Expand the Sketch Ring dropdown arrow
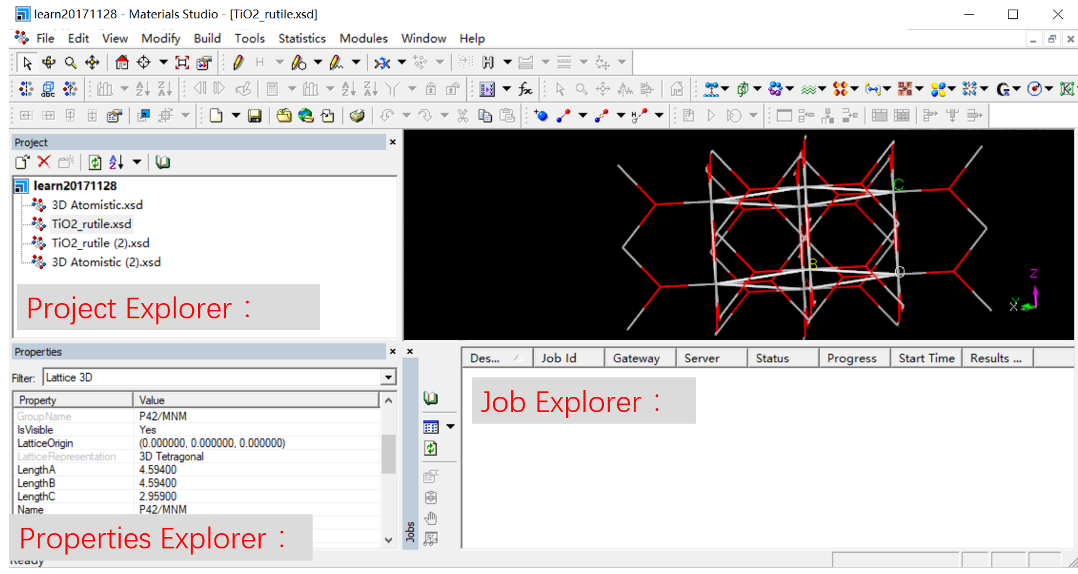The image size is (1078, 574). (x=317, y=63)
